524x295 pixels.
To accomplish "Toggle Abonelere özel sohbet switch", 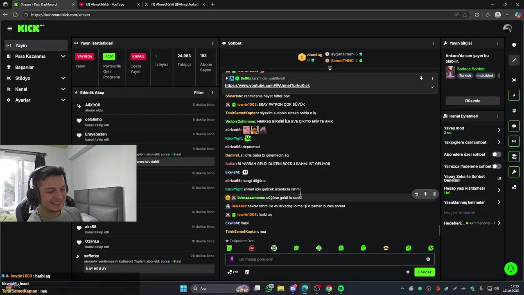I will pyautogui.click(x=497, y=154).
